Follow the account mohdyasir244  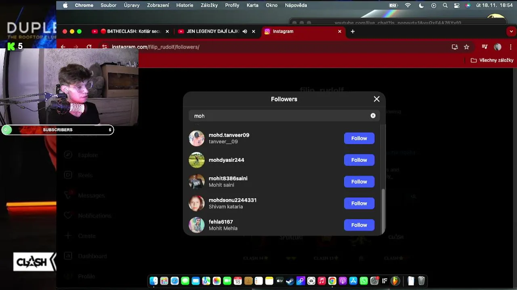(359, 160)
